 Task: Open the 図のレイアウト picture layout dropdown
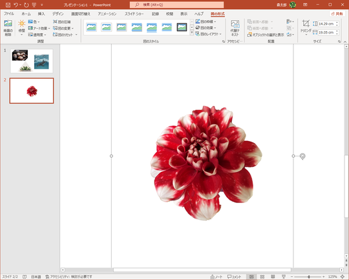pos(208,34)
